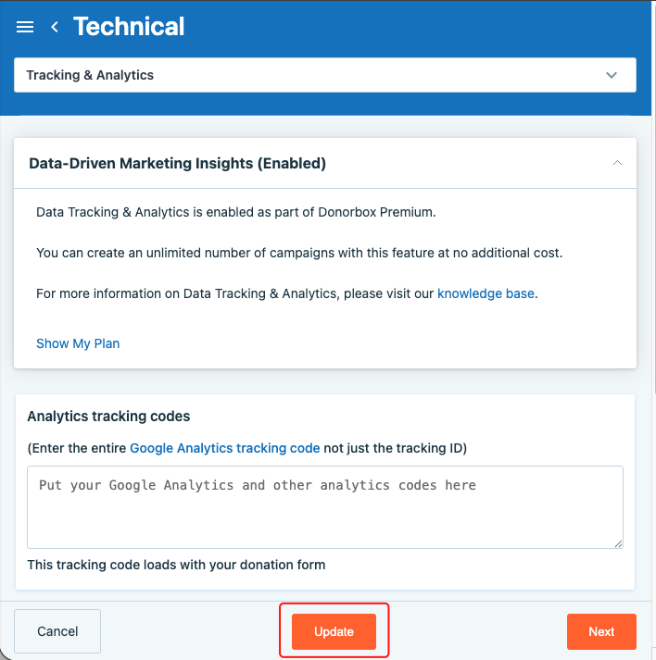The width and height of the screenshot is (656, 660).
Task: Open the Tracking & Analytics section dropdown
Action: pos(324,75)
